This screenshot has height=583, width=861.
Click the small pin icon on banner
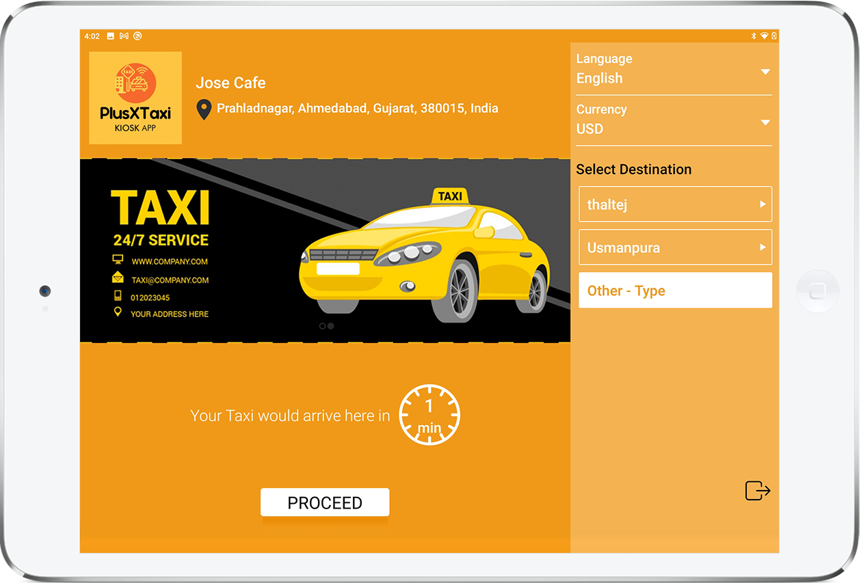click(x=118, y=312)
